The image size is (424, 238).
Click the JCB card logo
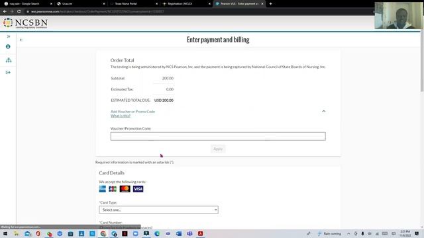coord(113,189)
